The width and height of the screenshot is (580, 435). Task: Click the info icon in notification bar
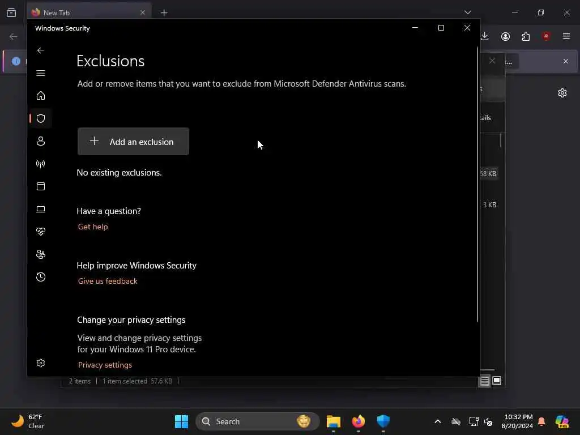point(16,61)
